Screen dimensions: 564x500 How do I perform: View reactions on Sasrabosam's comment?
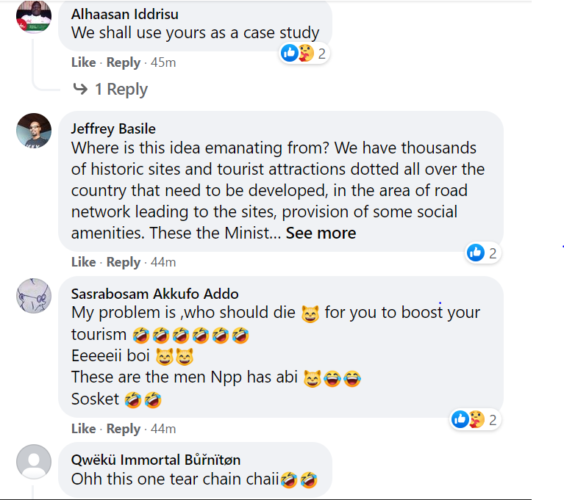point(474,419)
